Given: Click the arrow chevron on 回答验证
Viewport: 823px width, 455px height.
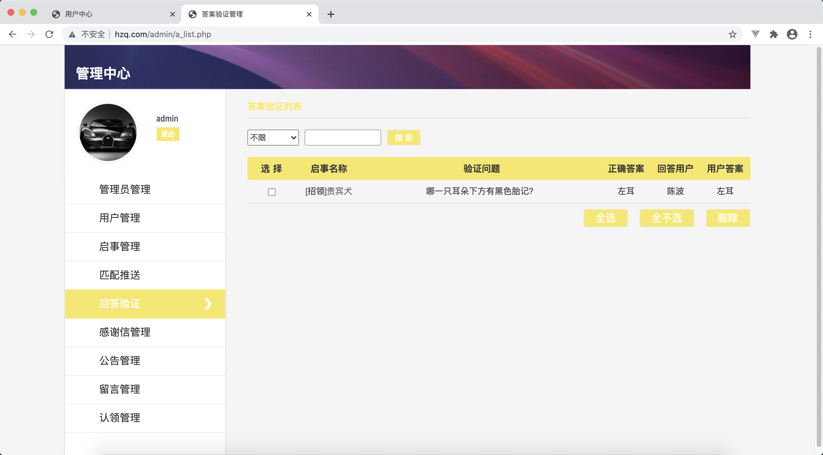Looking at the screenshot, I should 208,303.
